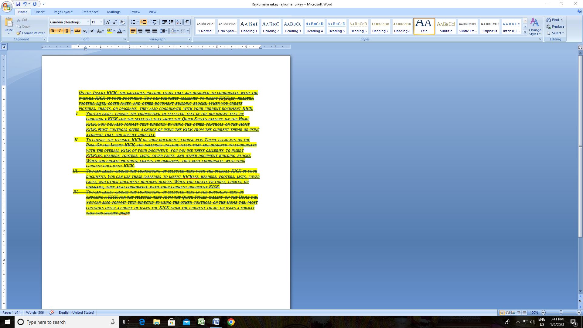Center align the paragraph text

[140, 31]
